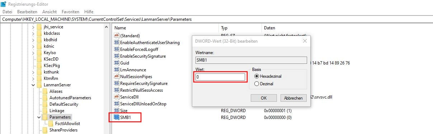Select the Linkage folder icon
Image resolution: width=433 pixels, height=134 pixels.
pyautogui.click(x=45, y=111)
